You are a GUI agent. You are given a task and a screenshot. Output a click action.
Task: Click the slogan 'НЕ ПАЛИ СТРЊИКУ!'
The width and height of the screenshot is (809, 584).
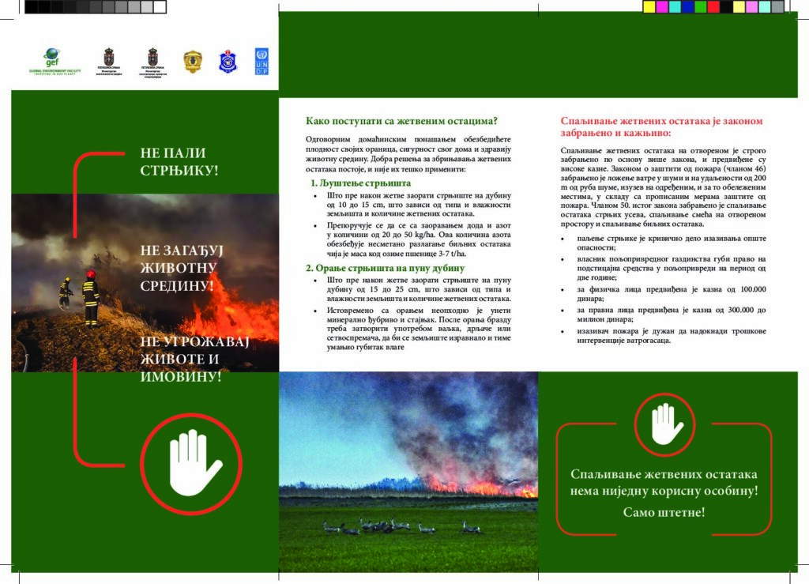179,161
